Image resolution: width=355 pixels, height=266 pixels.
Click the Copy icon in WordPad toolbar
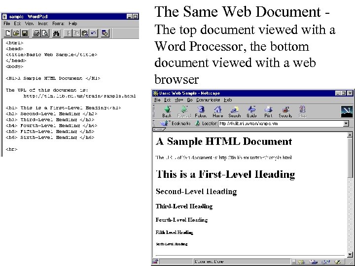tap(76, 33)
